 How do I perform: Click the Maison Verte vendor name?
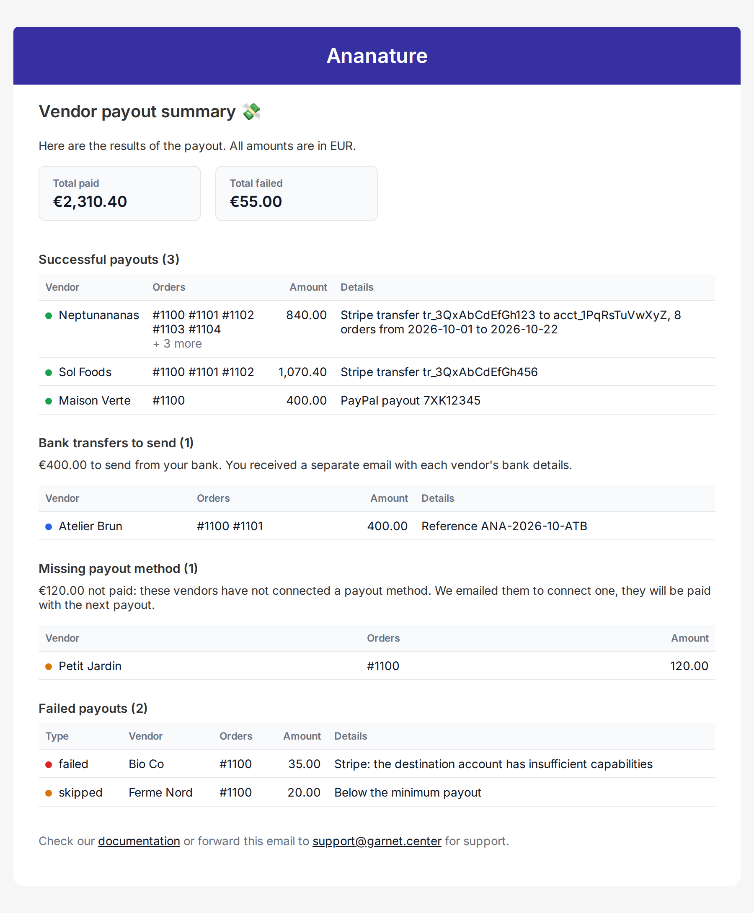(x=95, y=400)
